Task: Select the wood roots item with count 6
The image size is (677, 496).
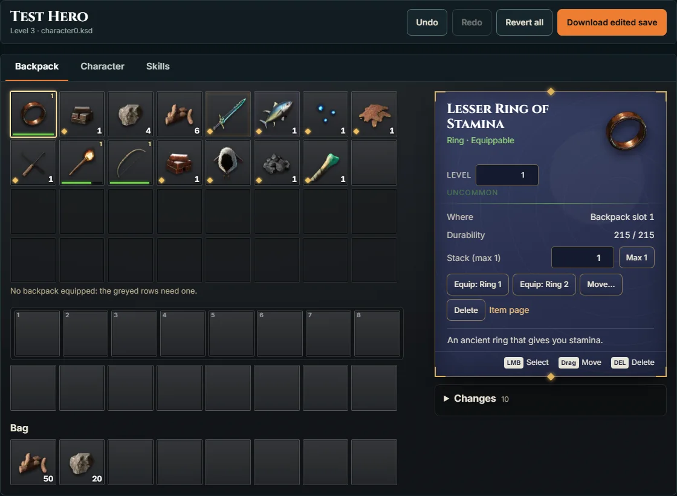Action: (x=179, y=114)
